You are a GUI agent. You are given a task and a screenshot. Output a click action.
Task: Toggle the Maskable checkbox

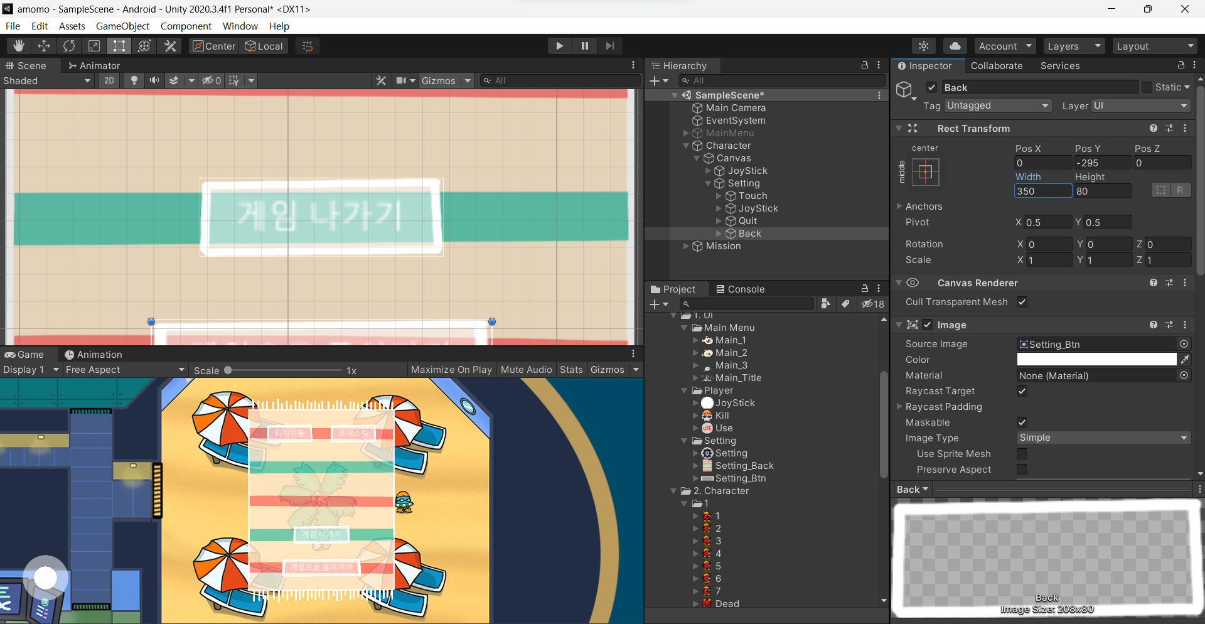pyautogui.click(x=1022, y=422)
